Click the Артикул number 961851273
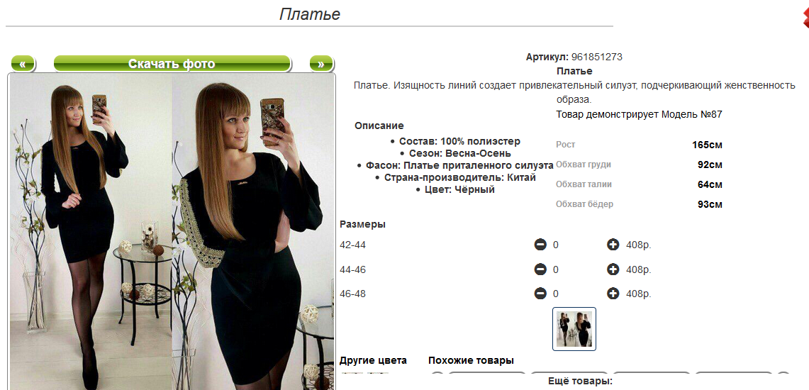Image resolution: width=809 pixels, height=390 pixels. pos(596,57)
